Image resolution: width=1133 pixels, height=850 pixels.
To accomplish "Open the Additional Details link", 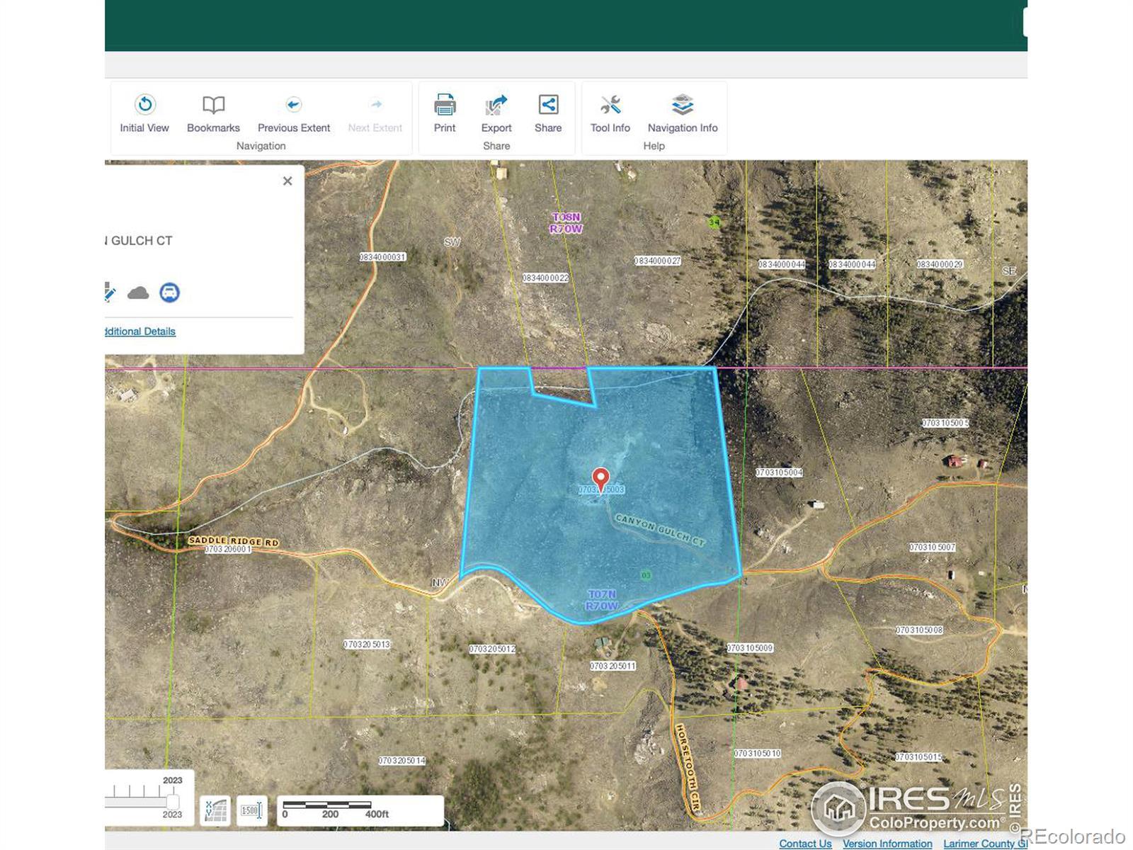I will [140, 331].
